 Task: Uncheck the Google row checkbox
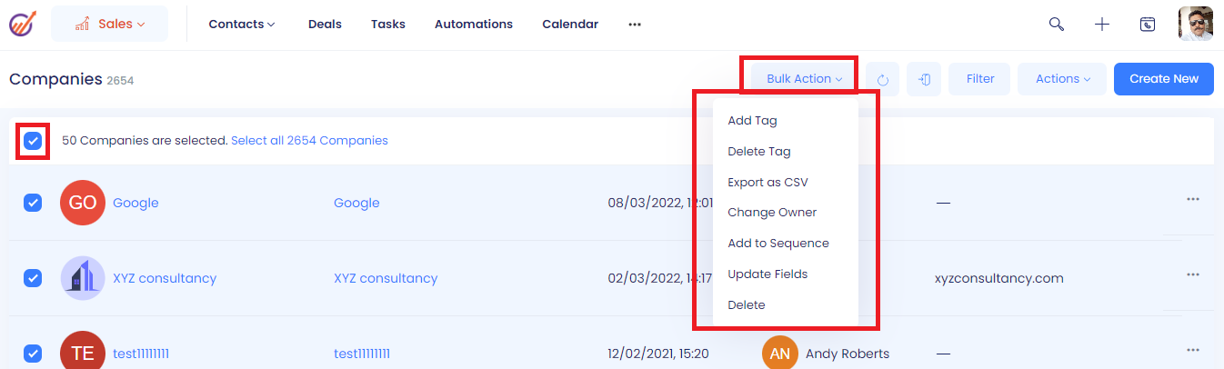33,203
